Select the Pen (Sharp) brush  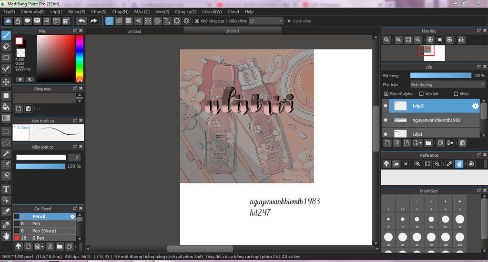44,231
